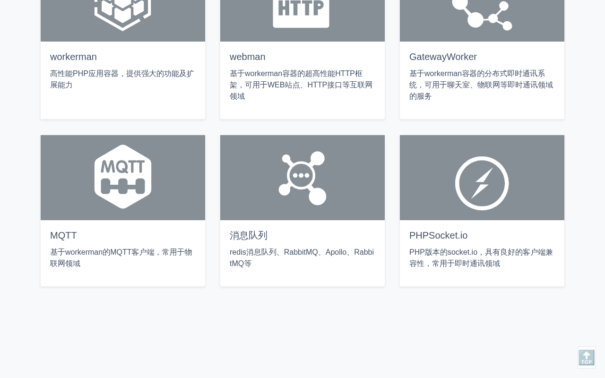
Task: Open the webman title link
Action: pos(248,57)
